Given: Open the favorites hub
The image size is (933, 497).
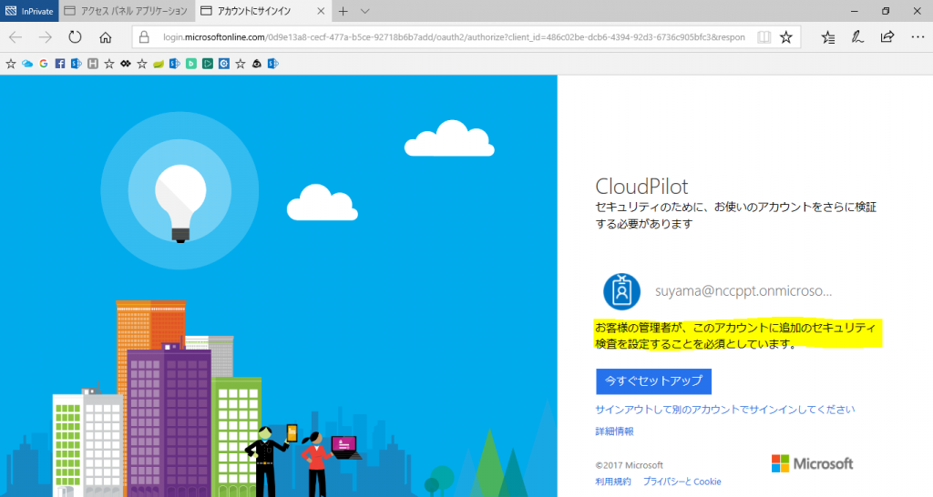Looking at the screenshot, I should pos(827,37).
